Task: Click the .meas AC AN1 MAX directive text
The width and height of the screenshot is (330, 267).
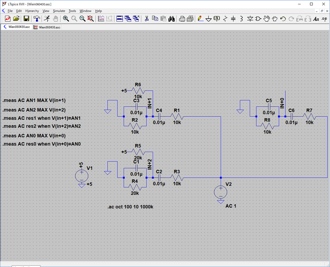Action: pos(34,101)
